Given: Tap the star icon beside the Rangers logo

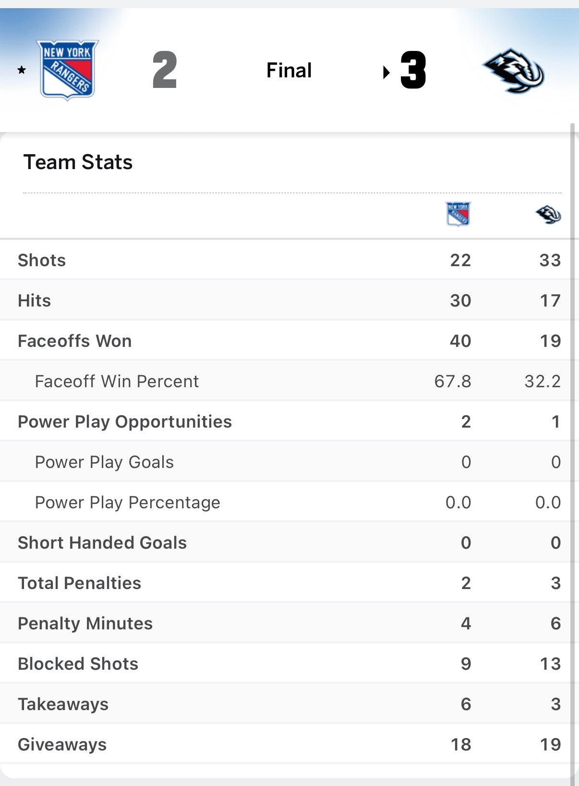Looking at the screenshot, I should pos(22,70).
